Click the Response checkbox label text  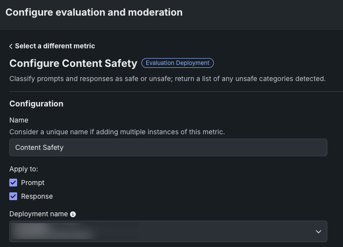click(x=37, y=196)
